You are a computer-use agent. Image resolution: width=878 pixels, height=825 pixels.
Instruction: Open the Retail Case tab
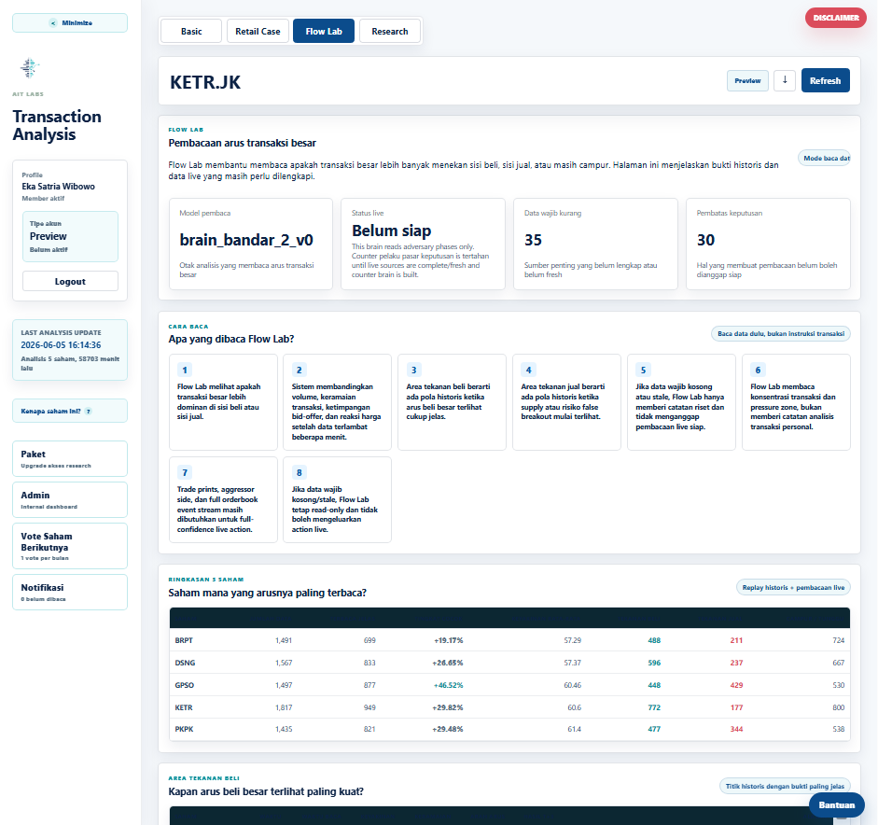(258, 32)
